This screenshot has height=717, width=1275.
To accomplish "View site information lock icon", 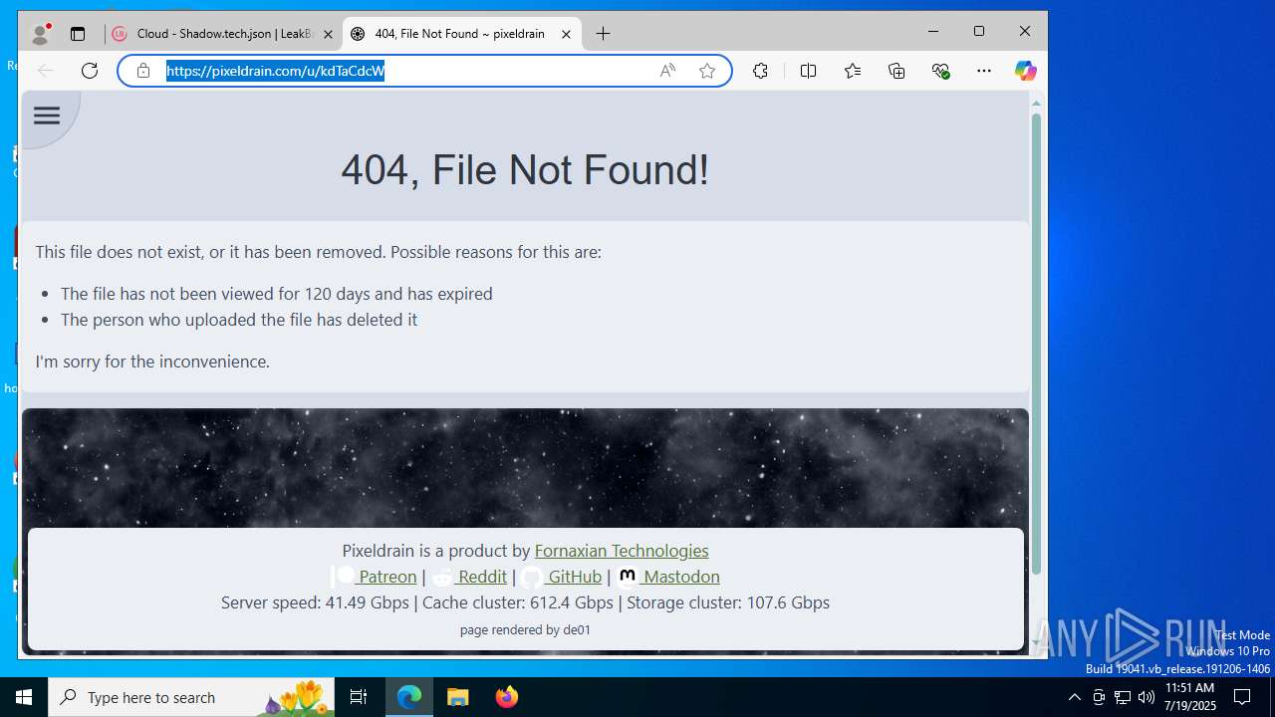I will (x=143, y=71).
